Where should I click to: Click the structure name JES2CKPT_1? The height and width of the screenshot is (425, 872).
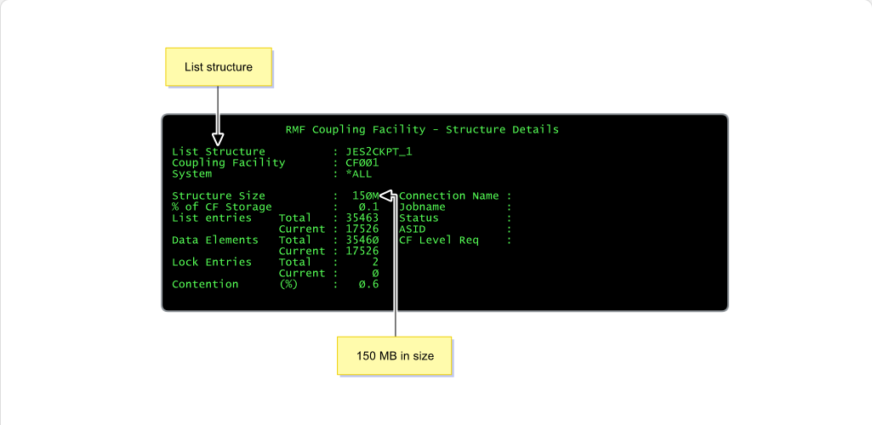click(379, 151)
